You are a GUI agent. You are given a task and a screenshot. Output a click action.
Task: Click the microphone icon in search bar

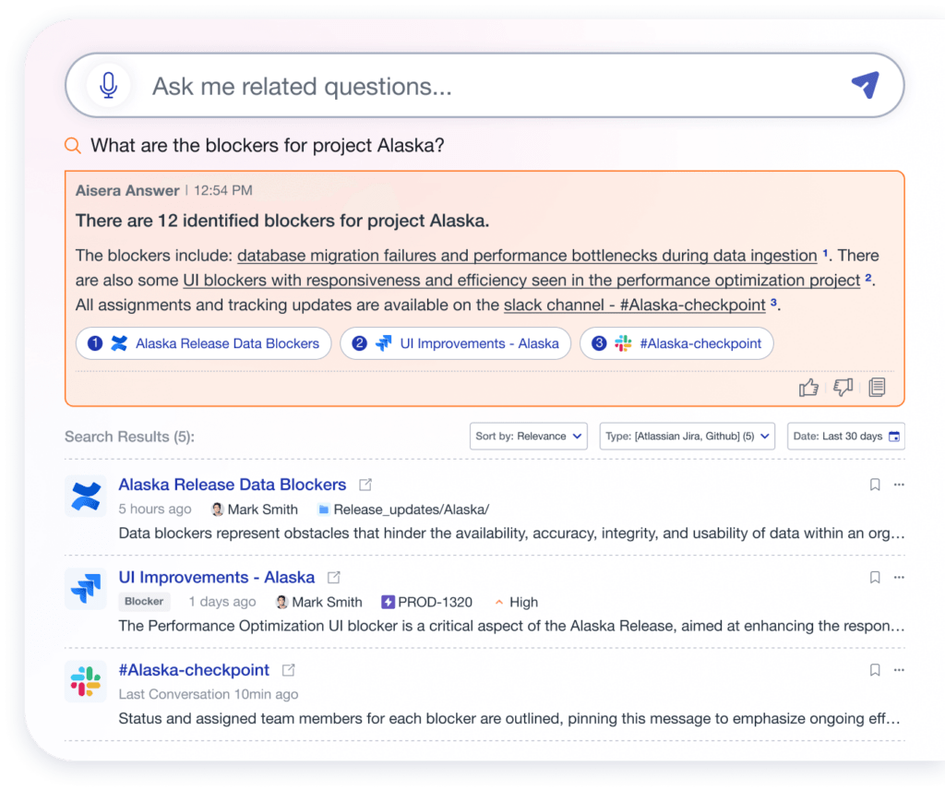(109, 85)
